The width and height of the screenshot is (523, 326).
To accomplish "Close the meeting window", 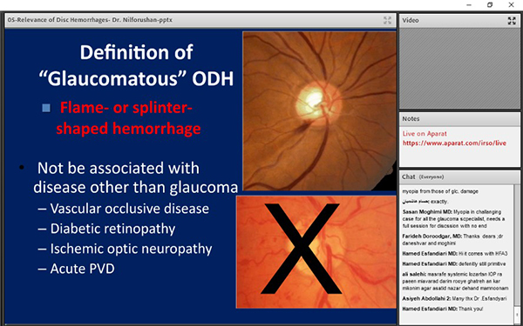I will point(511,5).
